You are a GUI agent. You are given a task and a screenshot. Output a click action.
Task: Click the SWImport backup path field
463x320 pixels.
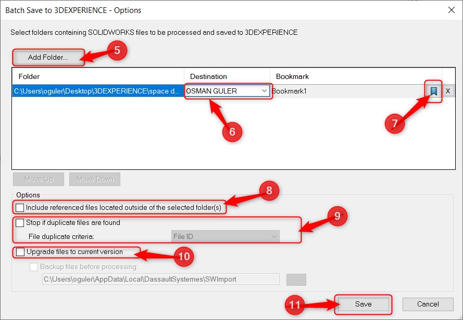[x=161, y=279]
